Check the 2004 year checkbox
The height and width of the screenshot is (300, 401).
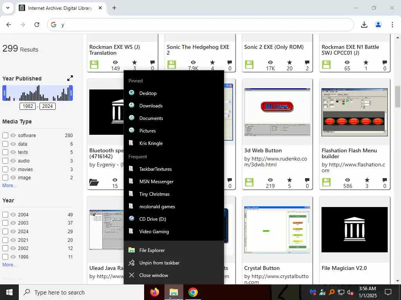click(5, 214)
